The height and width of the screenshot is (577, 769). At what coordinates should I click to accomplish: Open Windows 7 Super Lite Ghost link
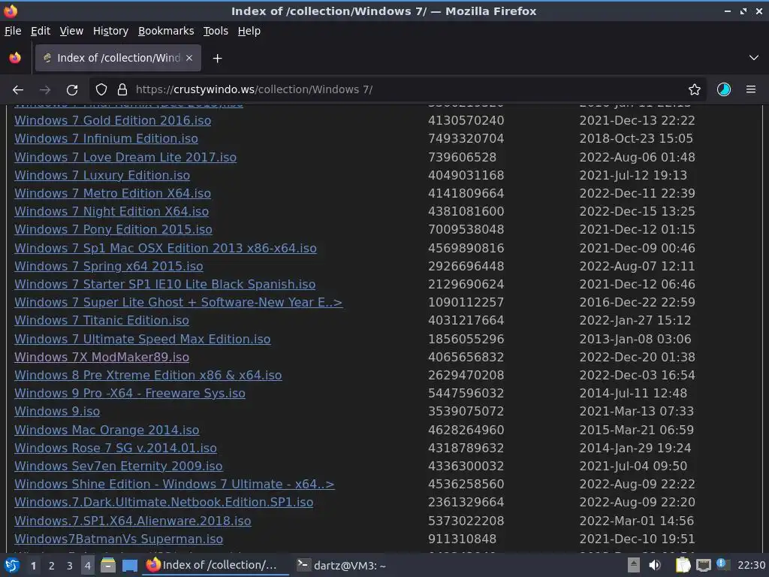coord(179,304)
